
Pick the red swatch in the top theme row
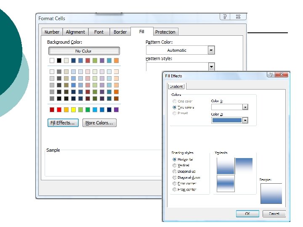88,61
